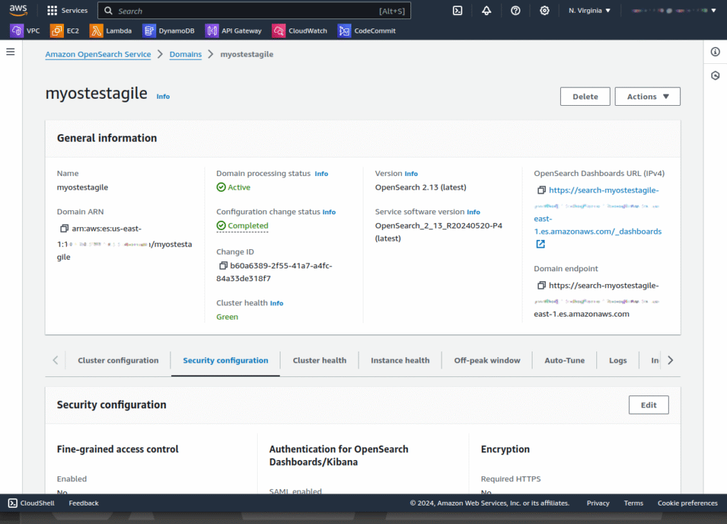The width and height of the screenshot is (727, 524).
Task: Open the N. Virginia region dropdown
Action: click(x=589, y=10)
